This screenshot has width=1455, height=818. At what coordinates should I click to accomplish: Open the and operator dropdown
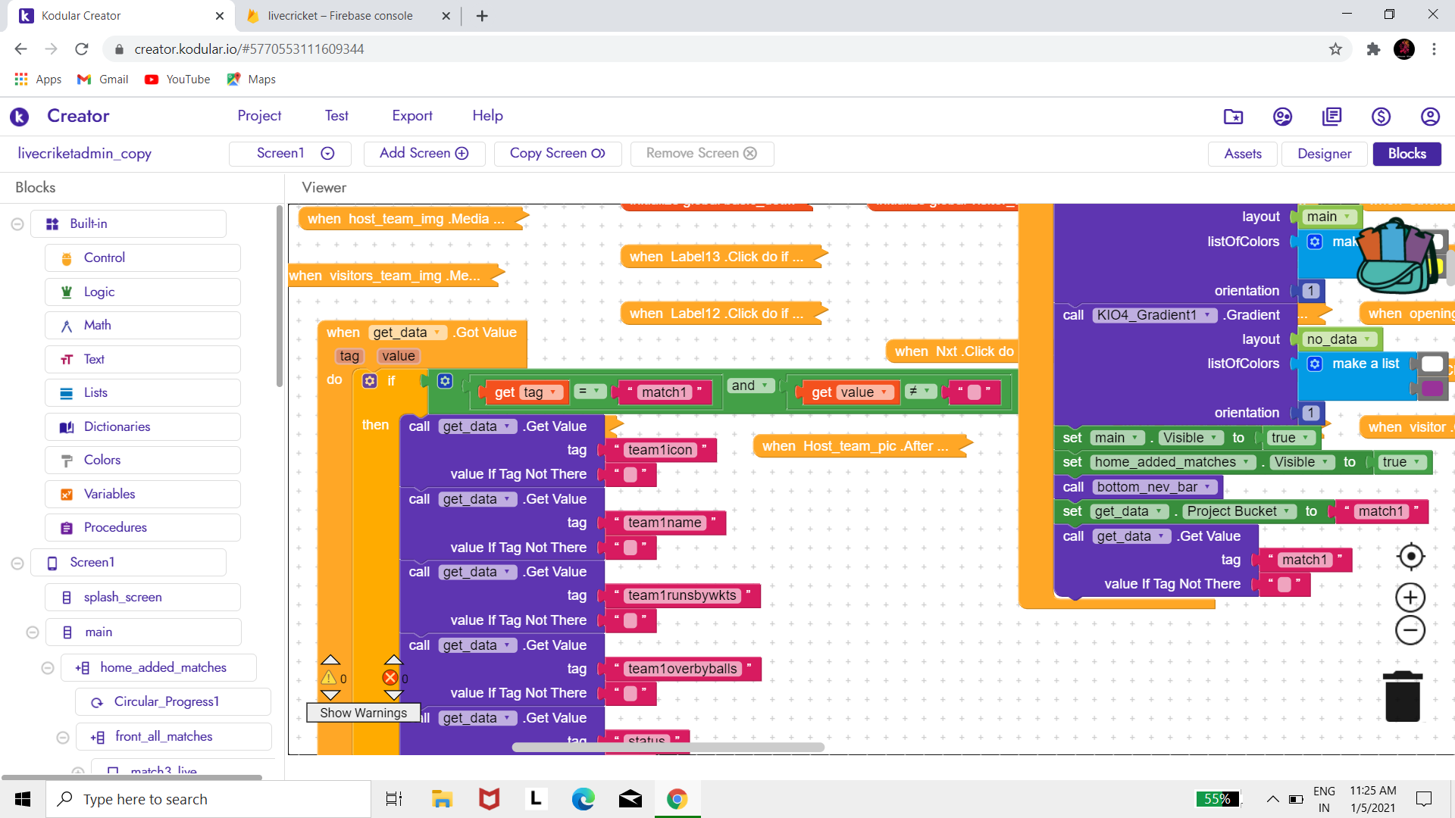click(750, 386)
